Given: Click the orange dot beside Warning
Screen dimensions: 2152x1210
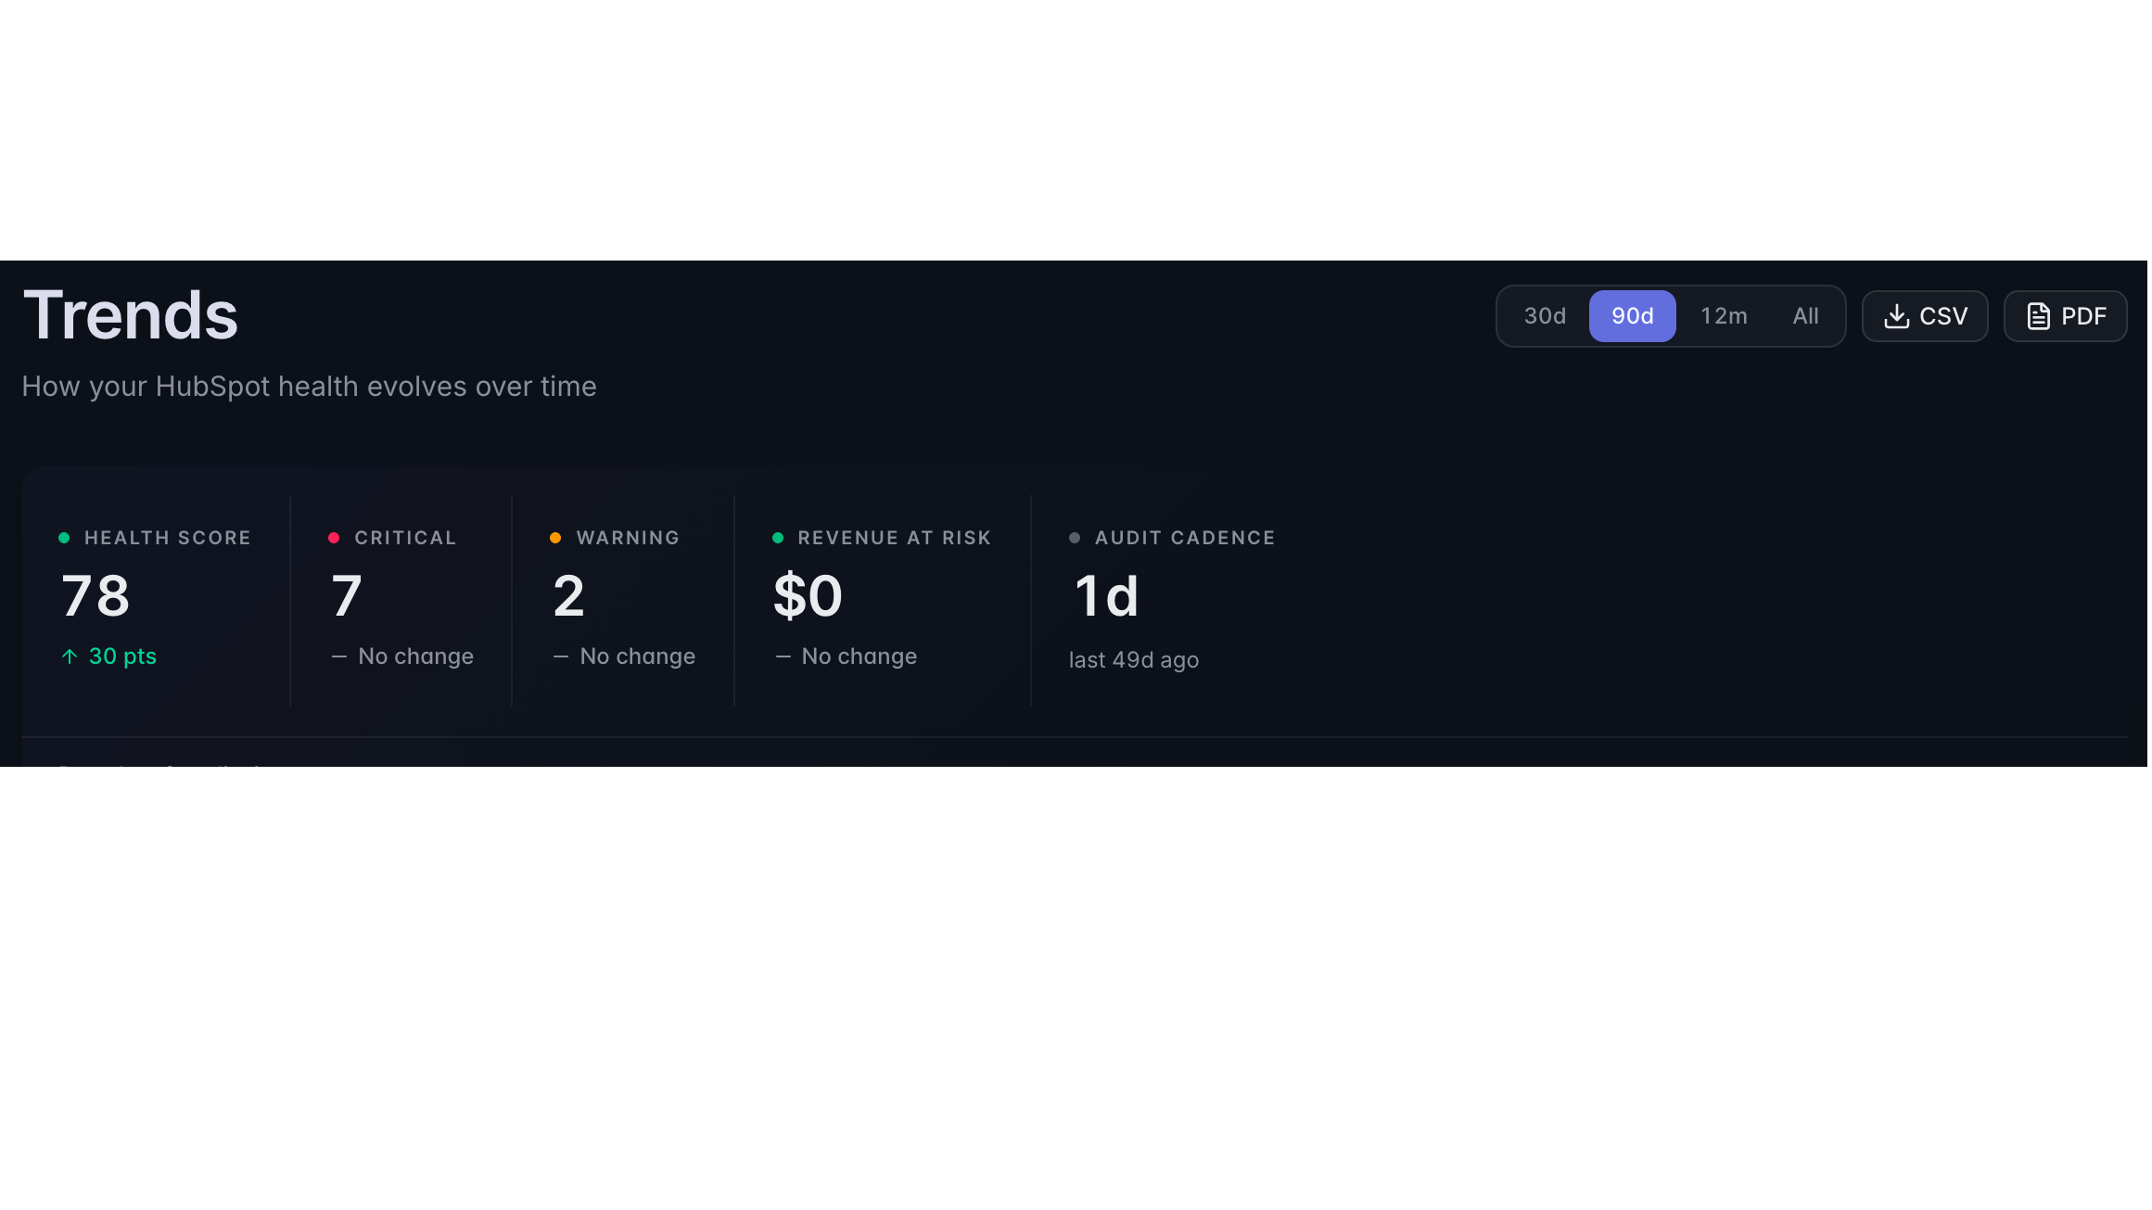Looking at the screenshot, I should click(x=556, y=539).
